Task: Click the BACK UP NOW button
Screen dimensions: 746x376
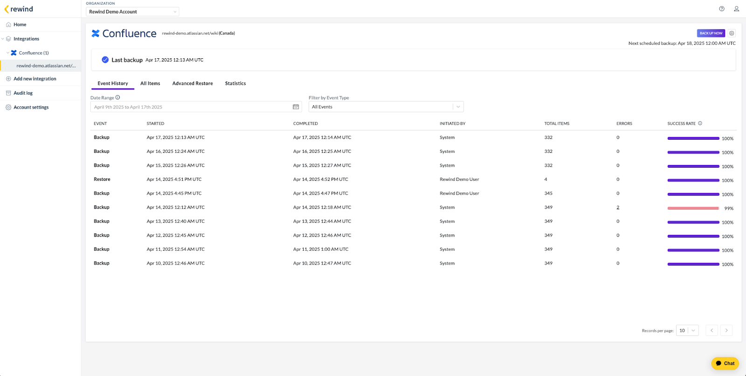Action: (x=711, y=33)
